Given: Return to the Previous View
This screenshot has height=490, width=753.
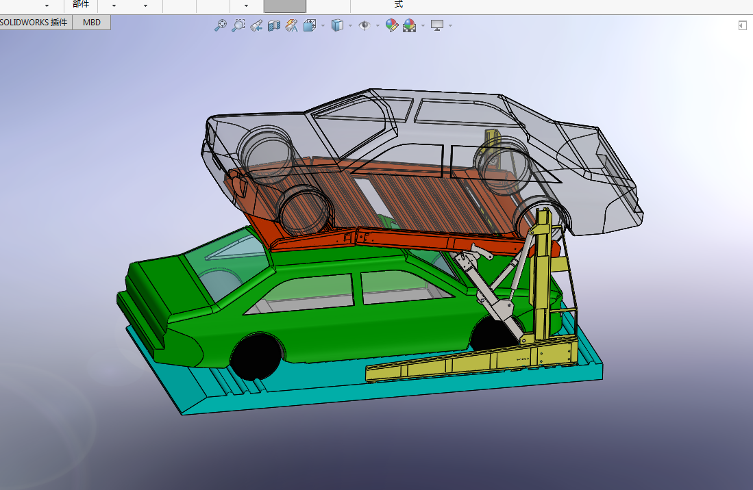Looking at the screenshot, I should tap(256, 25).
